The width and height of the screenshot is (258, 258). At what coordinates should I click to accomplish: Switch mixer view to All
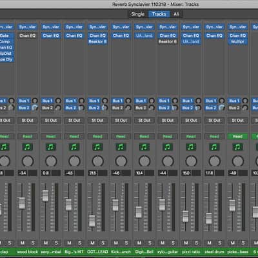[x=176, y=14]
